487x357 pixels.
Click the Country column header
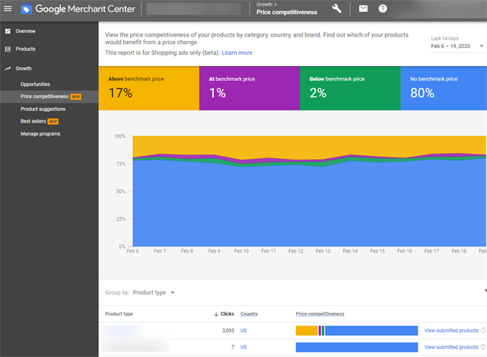249,314
